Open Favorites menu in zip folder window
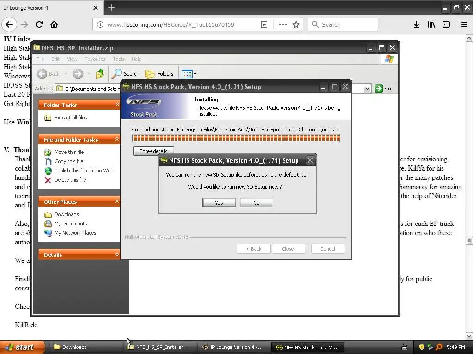Image resolution: width=473 pixels, height=354 pixels. pos(95,59)
